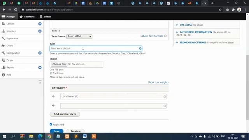Collapse the admin sidebar tray toggle
The image size is (249, 140).
(x=40, y=82)
